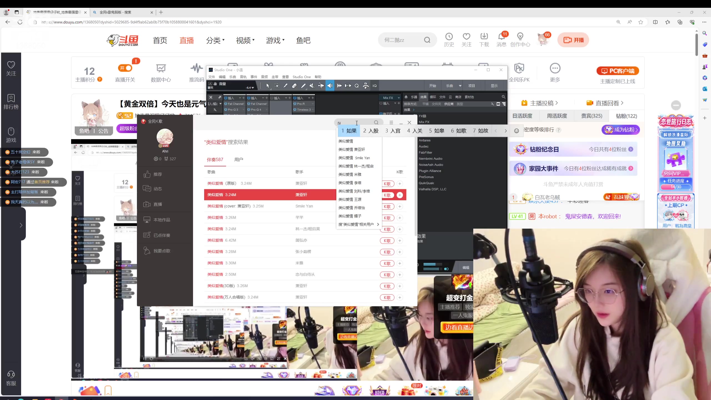Bypass the Fat Channel plugin on first channel
The image size is (711, 400).
coord(226,104)
